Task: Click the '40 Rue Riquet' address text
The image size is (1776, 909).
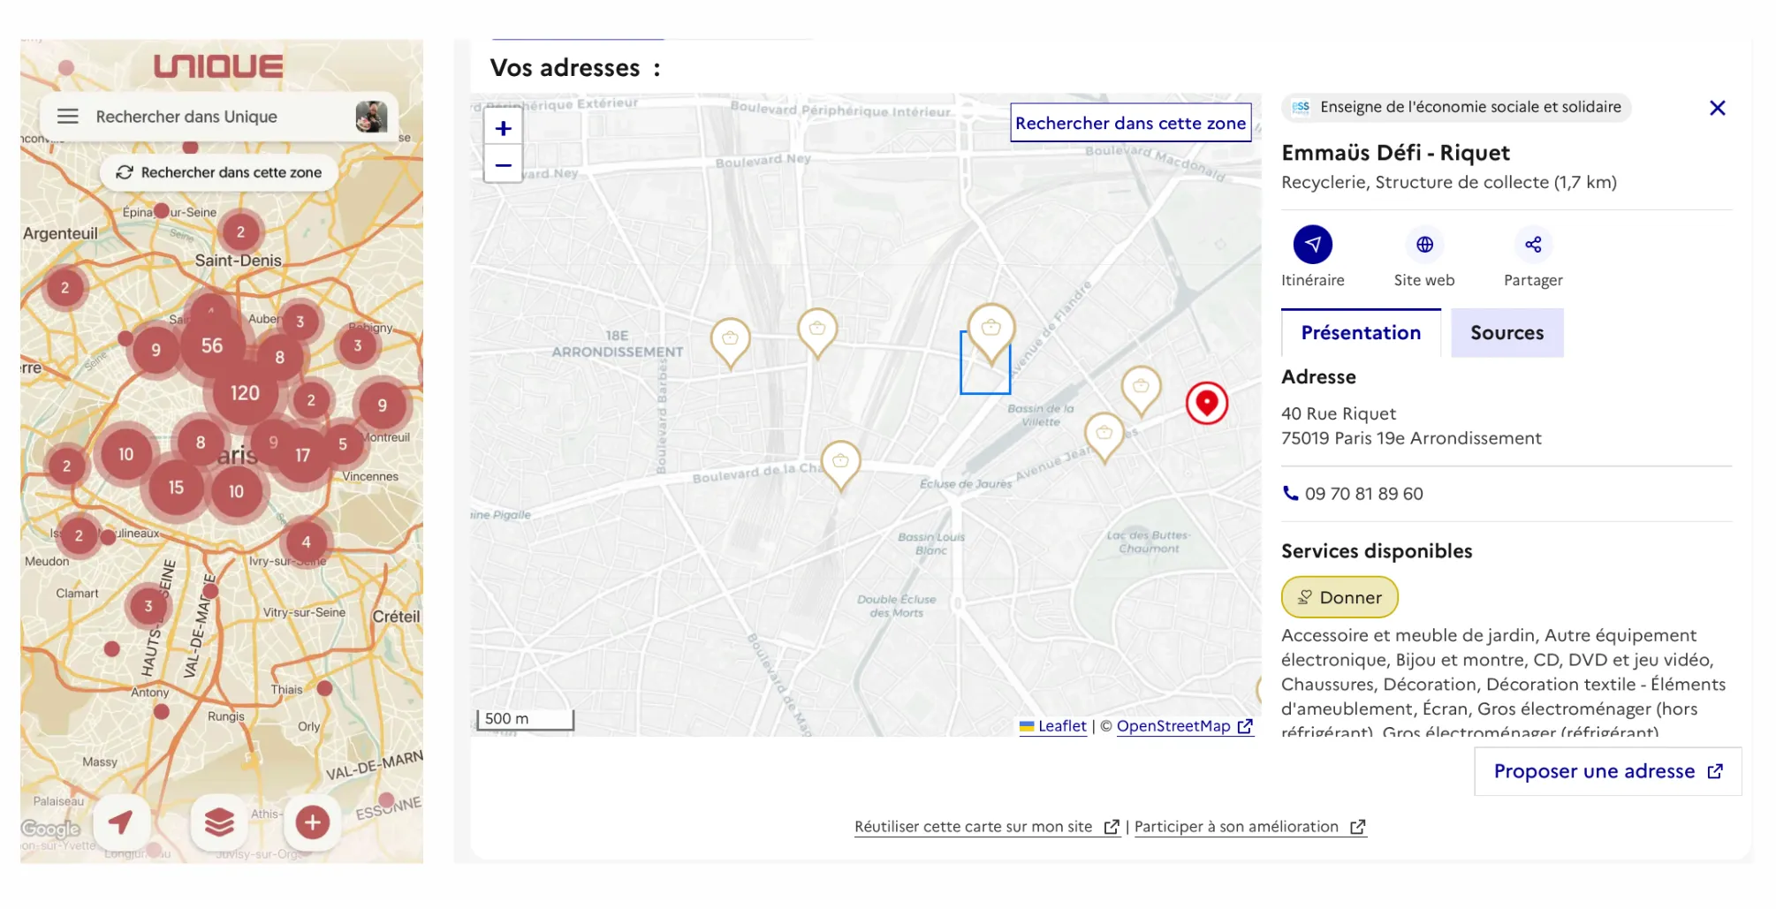Action: 1339,413
